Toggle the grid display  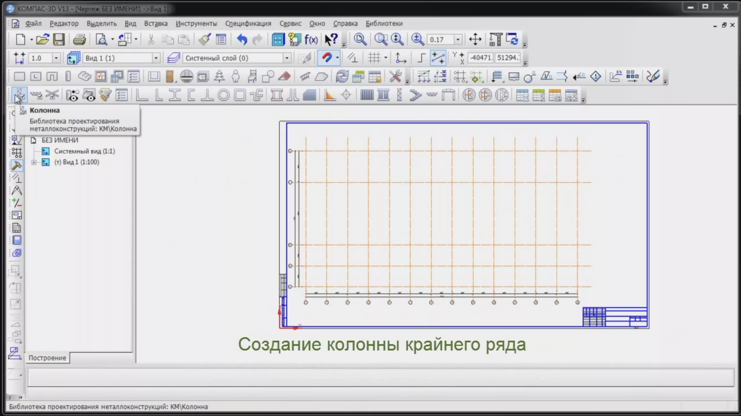tap(375, 58)
